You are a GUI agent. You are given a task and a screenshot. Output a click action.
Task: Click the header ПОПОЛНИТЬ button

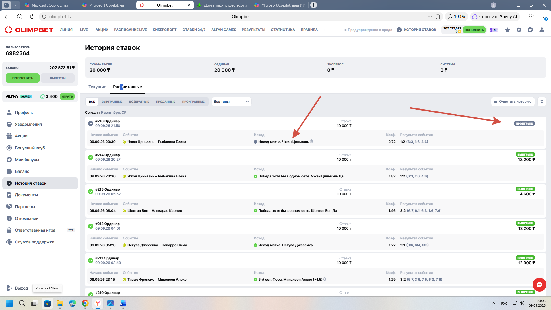(x=474, y=30)
